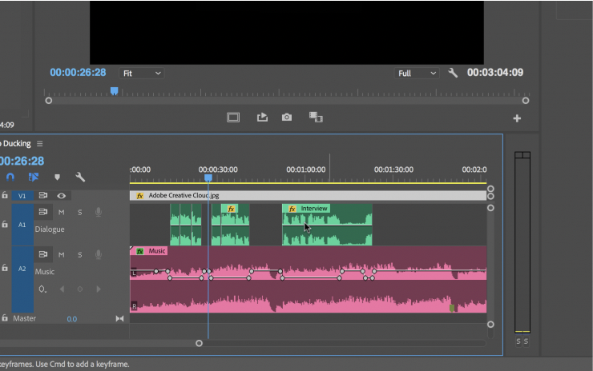Viewport: 593px width, 371px height.
Task: Select the Adobe Creative Cloud.jpg clip
Action: (x=308, y=196)
